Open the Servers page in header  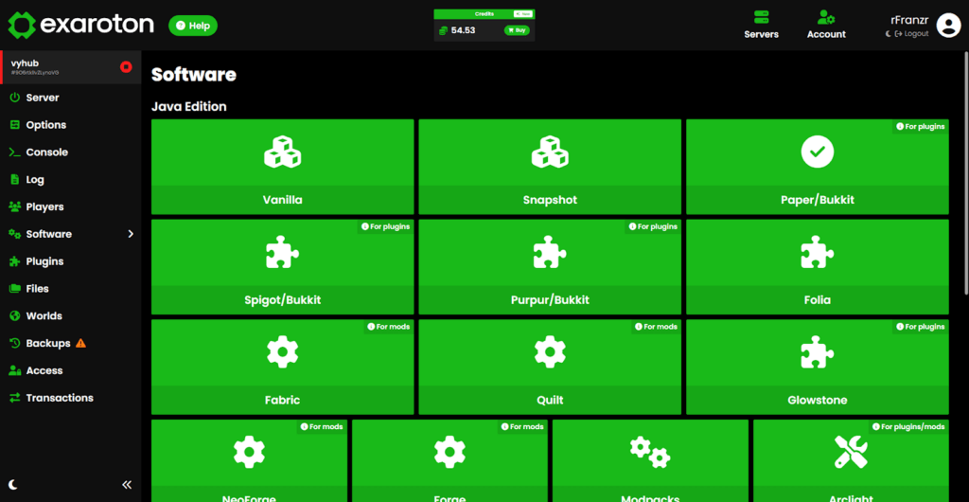coord(762,25)
